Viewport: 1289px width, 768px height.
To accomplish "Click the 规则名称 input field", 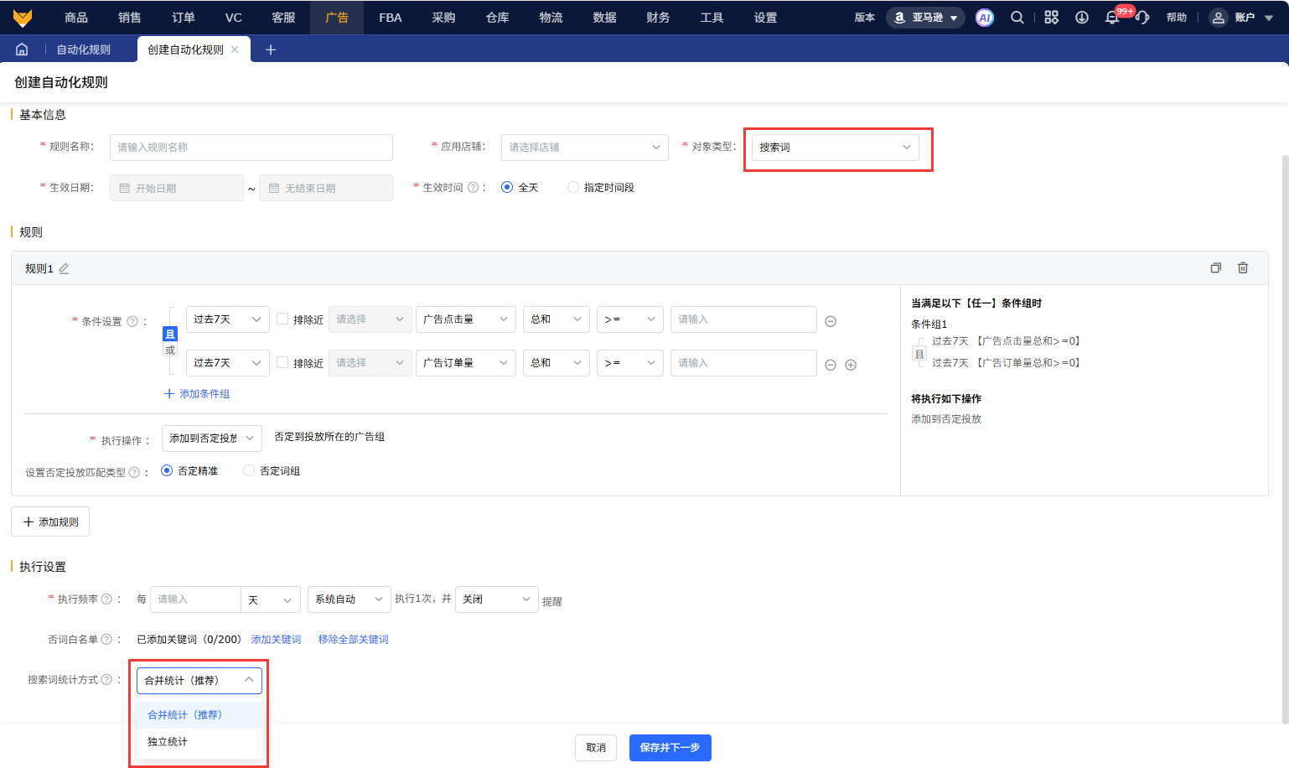I will 251,148.
